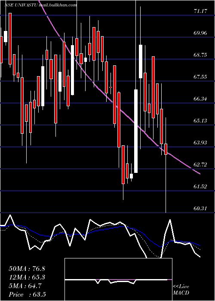Screen dimensions: 215x301
Task: Click the 69.96 price axis label
Action: coord(200,33)
